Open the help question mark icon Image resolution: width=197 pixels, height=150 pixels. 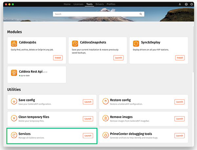[186, 4]
